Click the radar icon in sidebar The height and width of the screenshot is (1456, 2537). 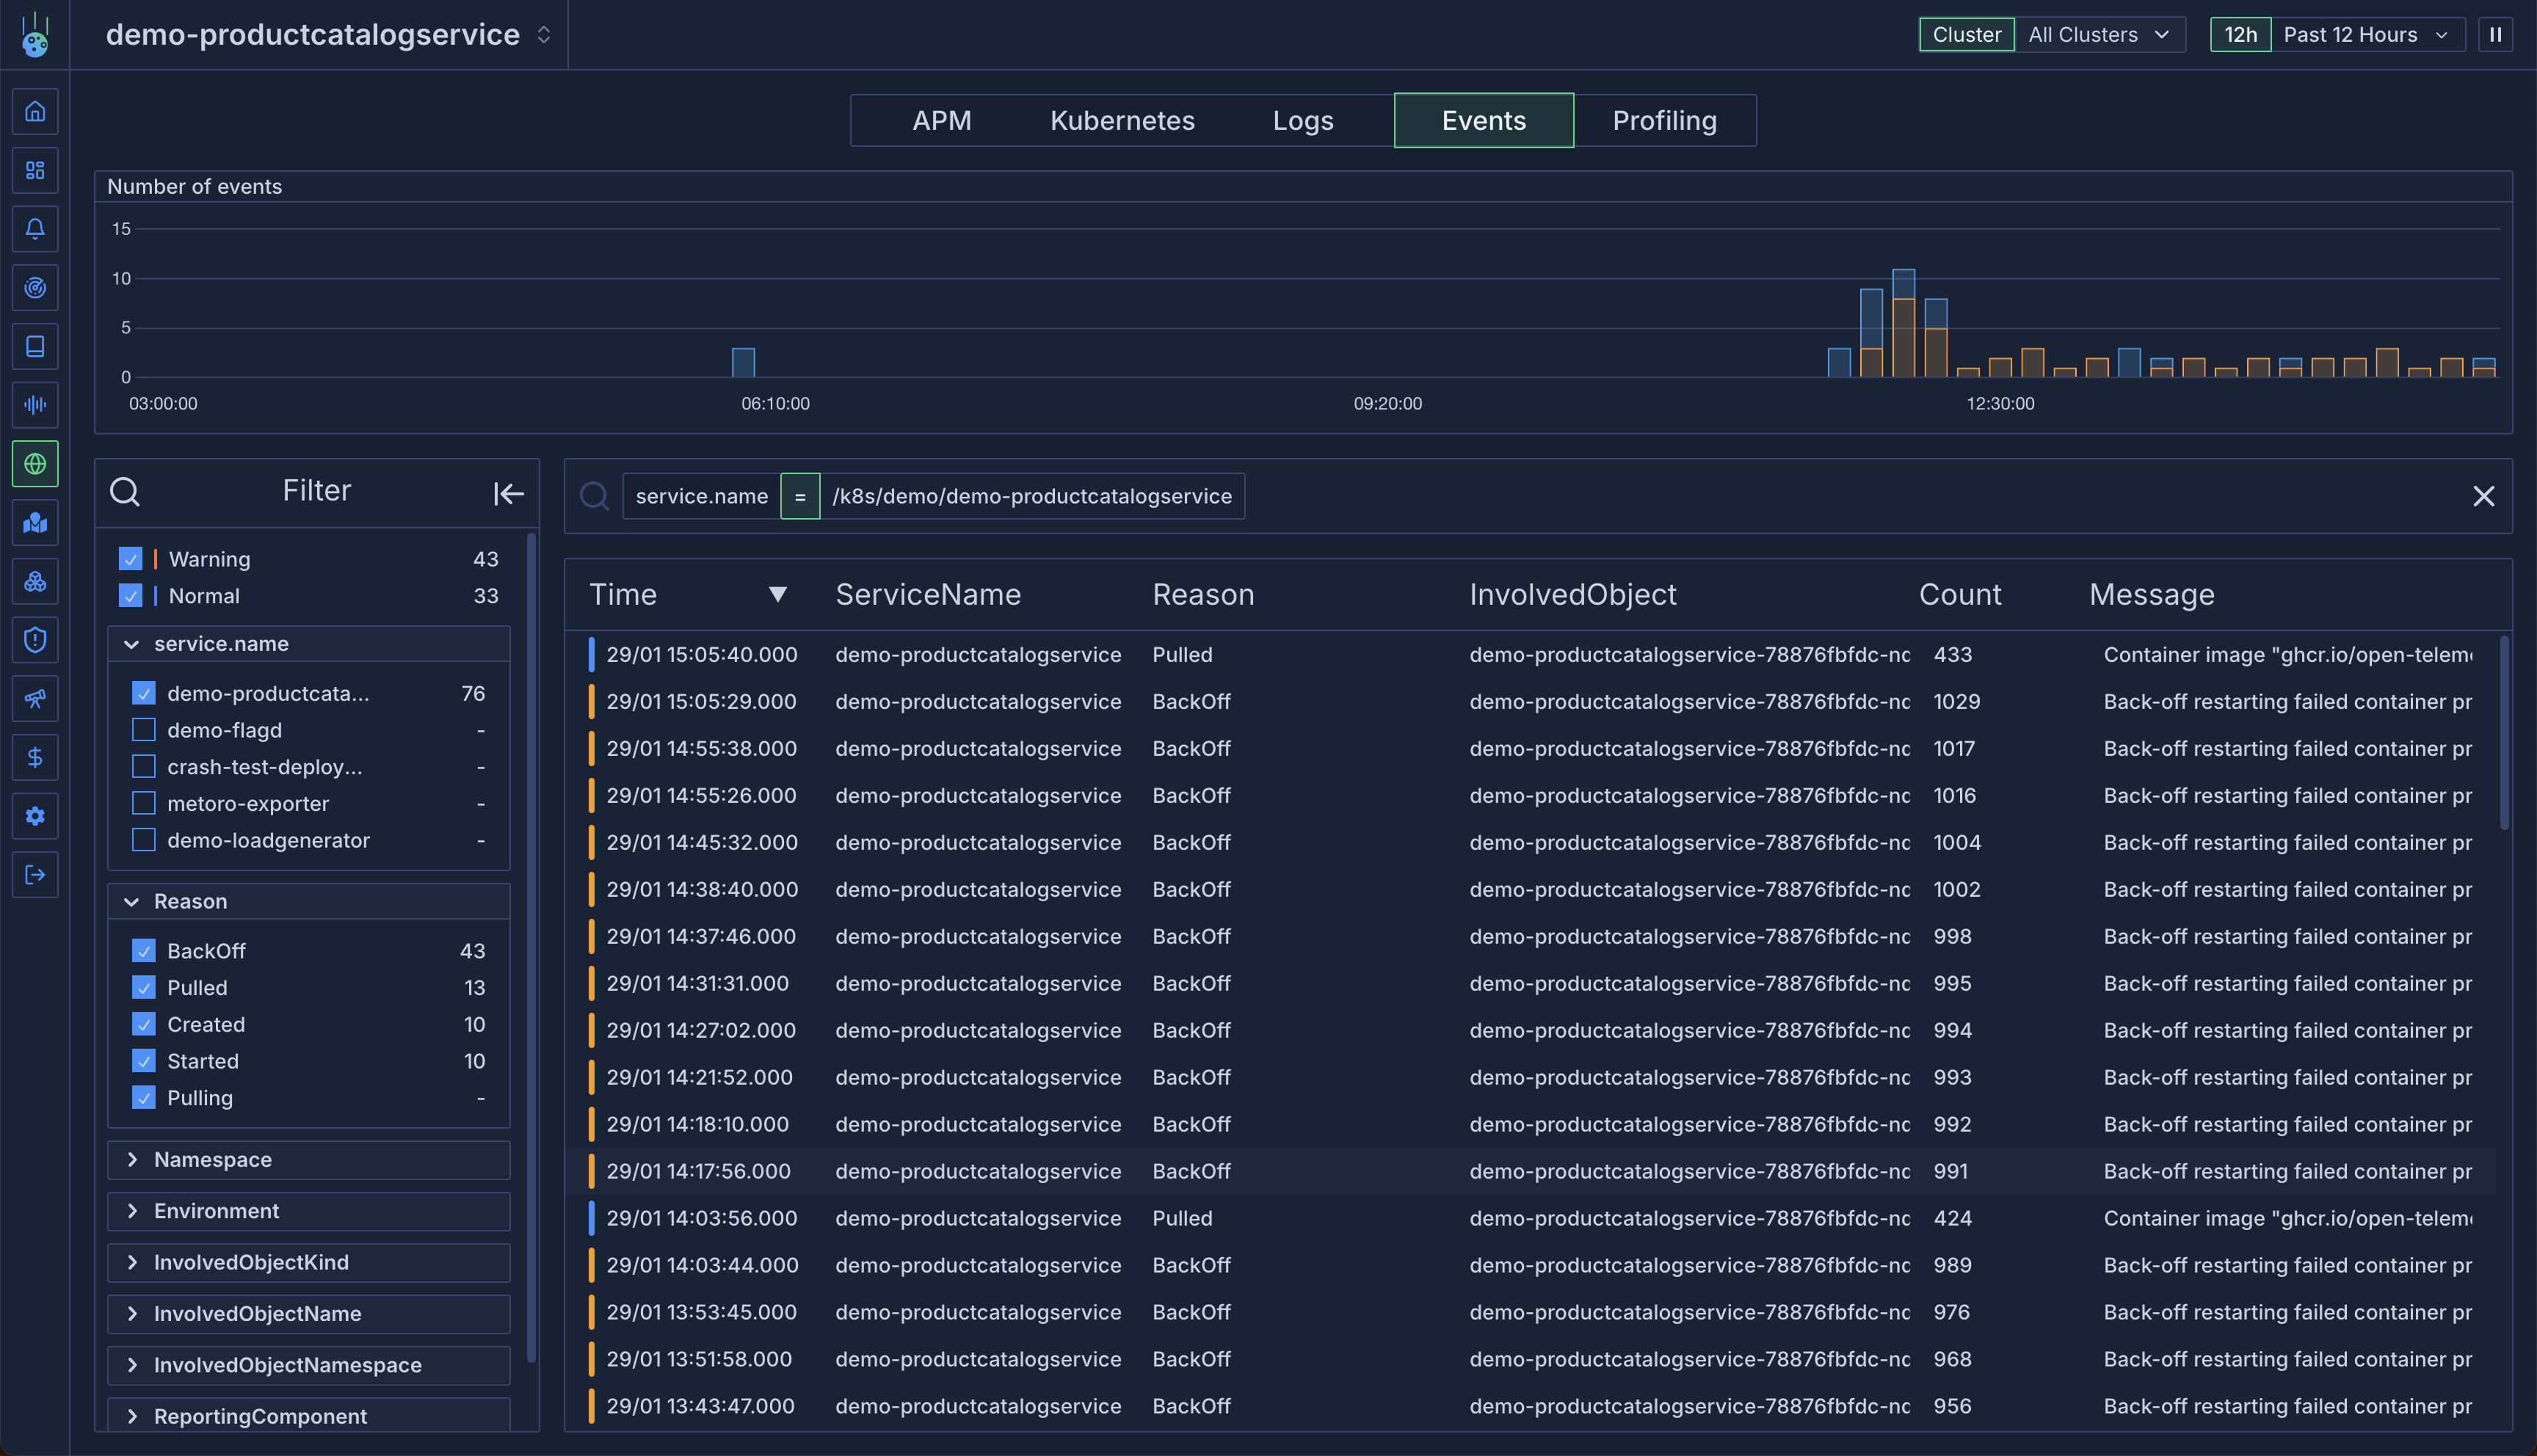tap(35, 288)
